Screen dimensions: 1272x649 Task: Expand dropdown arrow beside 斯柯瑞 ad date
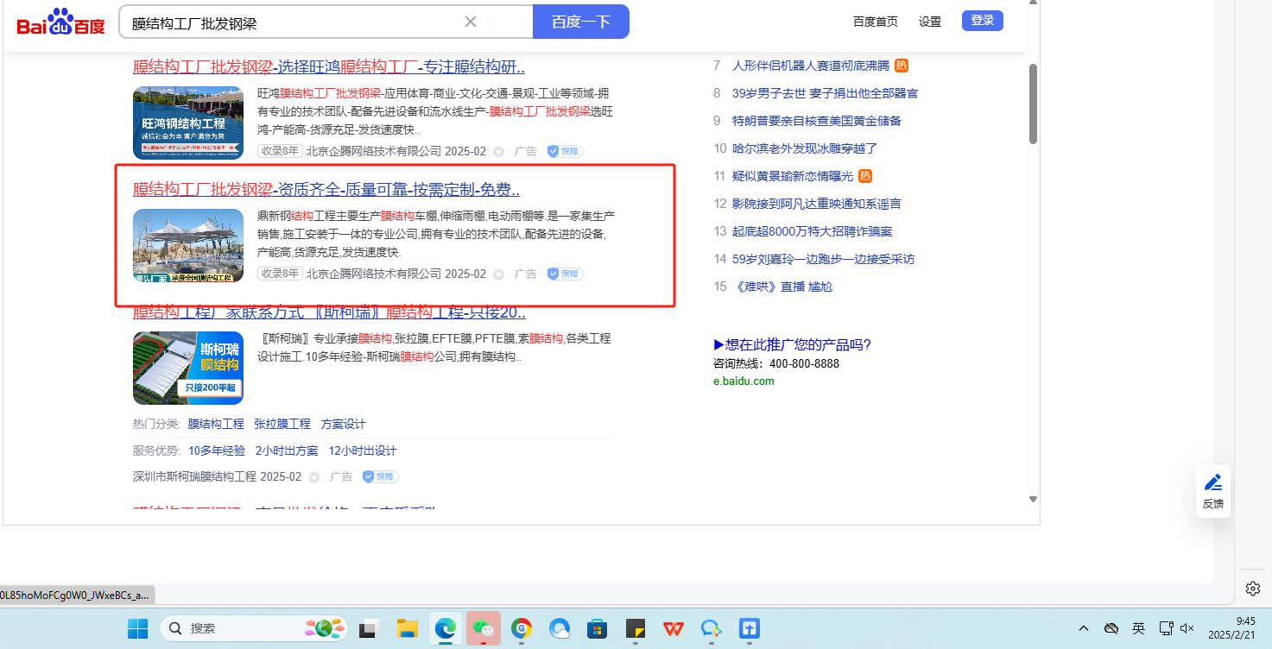[x=313, y=477]
